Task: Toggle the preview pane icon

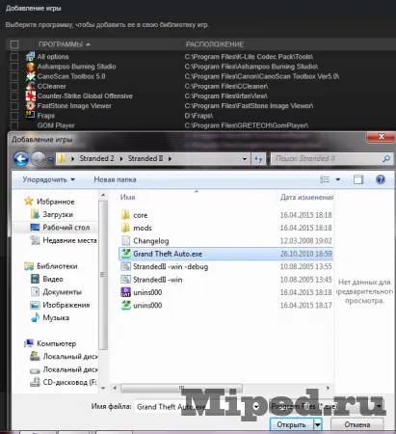Action: coord(358,179)
